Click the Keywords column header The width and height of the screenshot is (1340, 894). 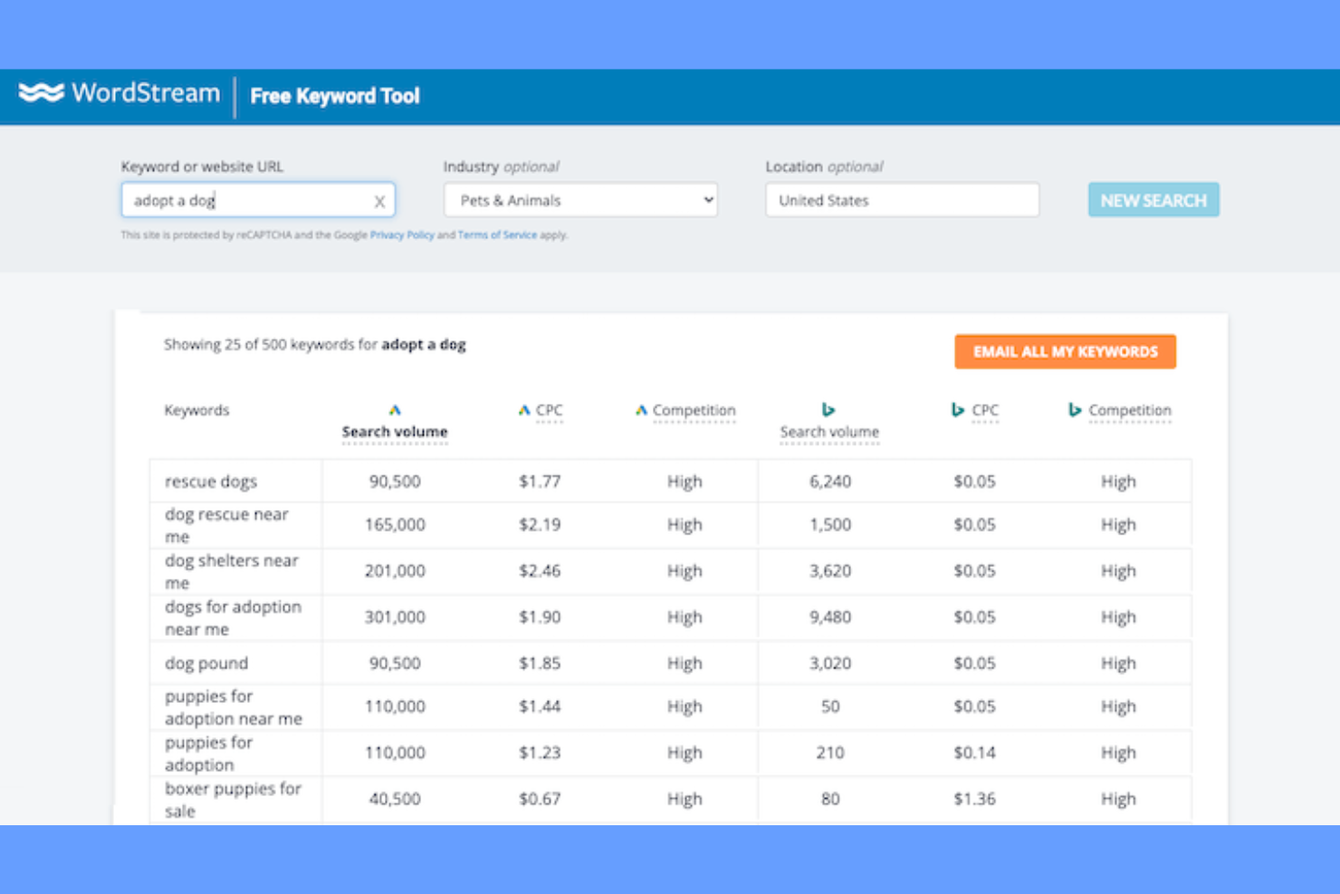click(196, 410)
